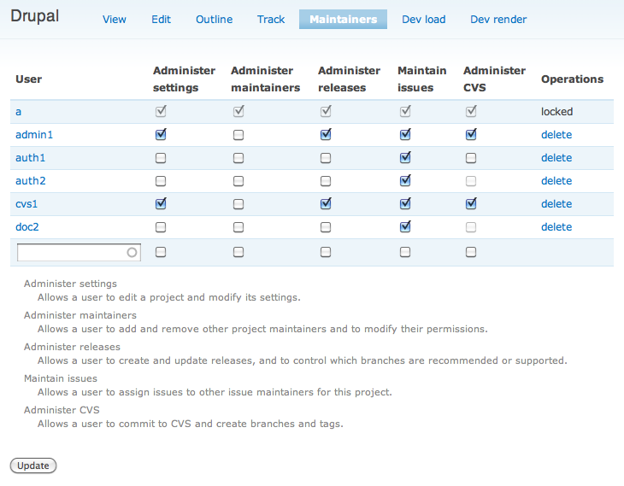Check Administer settings in new user row
The width and height of the screenshot is (624, 486).
(161, 252)
